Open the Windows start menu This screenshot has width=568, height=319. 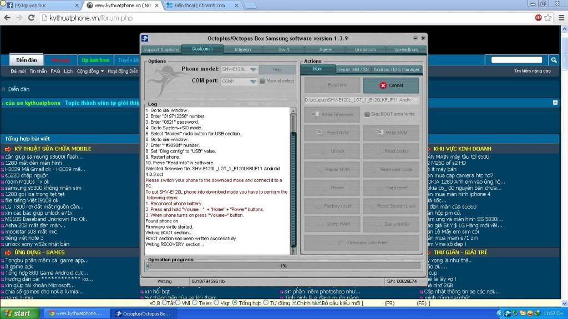(19, 313)
